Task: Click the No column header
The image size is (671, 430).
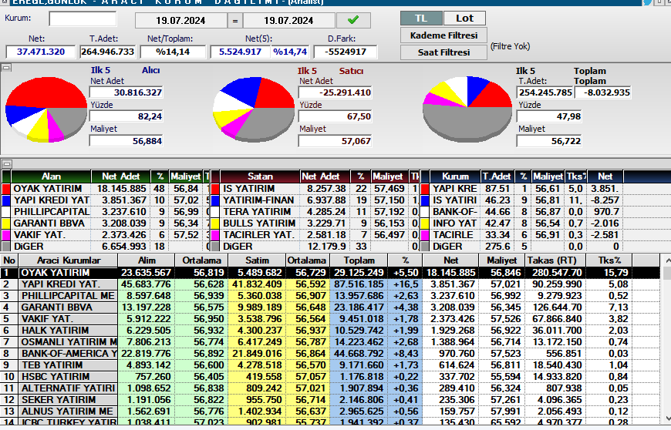Action: point(9,260)
